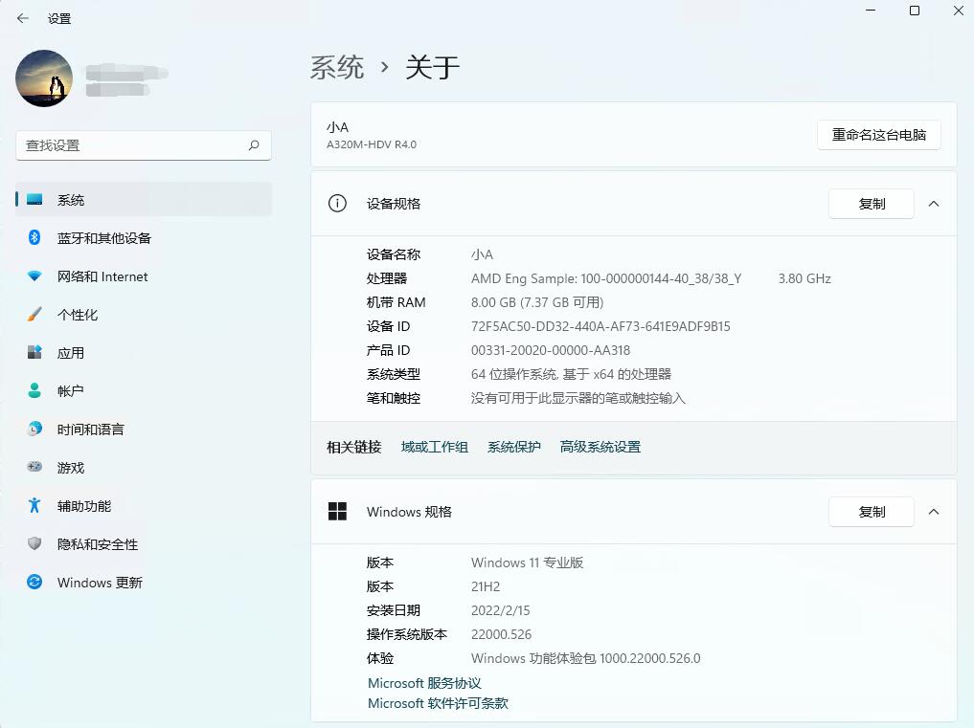Image resolution: width=974 pixels, height=728 pixels.
Task: Go back with the arrow icon
Action: pyautogui.click(x=23, y=18)
